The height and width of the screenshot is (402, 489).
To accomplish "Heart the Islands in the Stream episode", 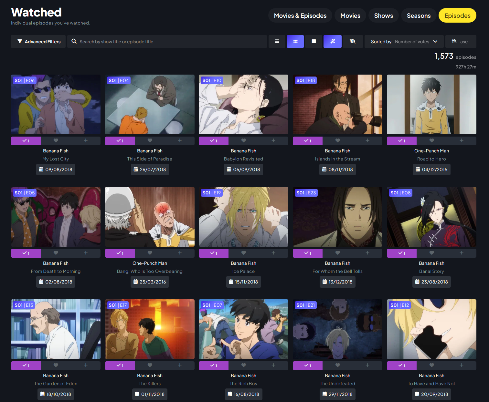I will click(338, 141).
